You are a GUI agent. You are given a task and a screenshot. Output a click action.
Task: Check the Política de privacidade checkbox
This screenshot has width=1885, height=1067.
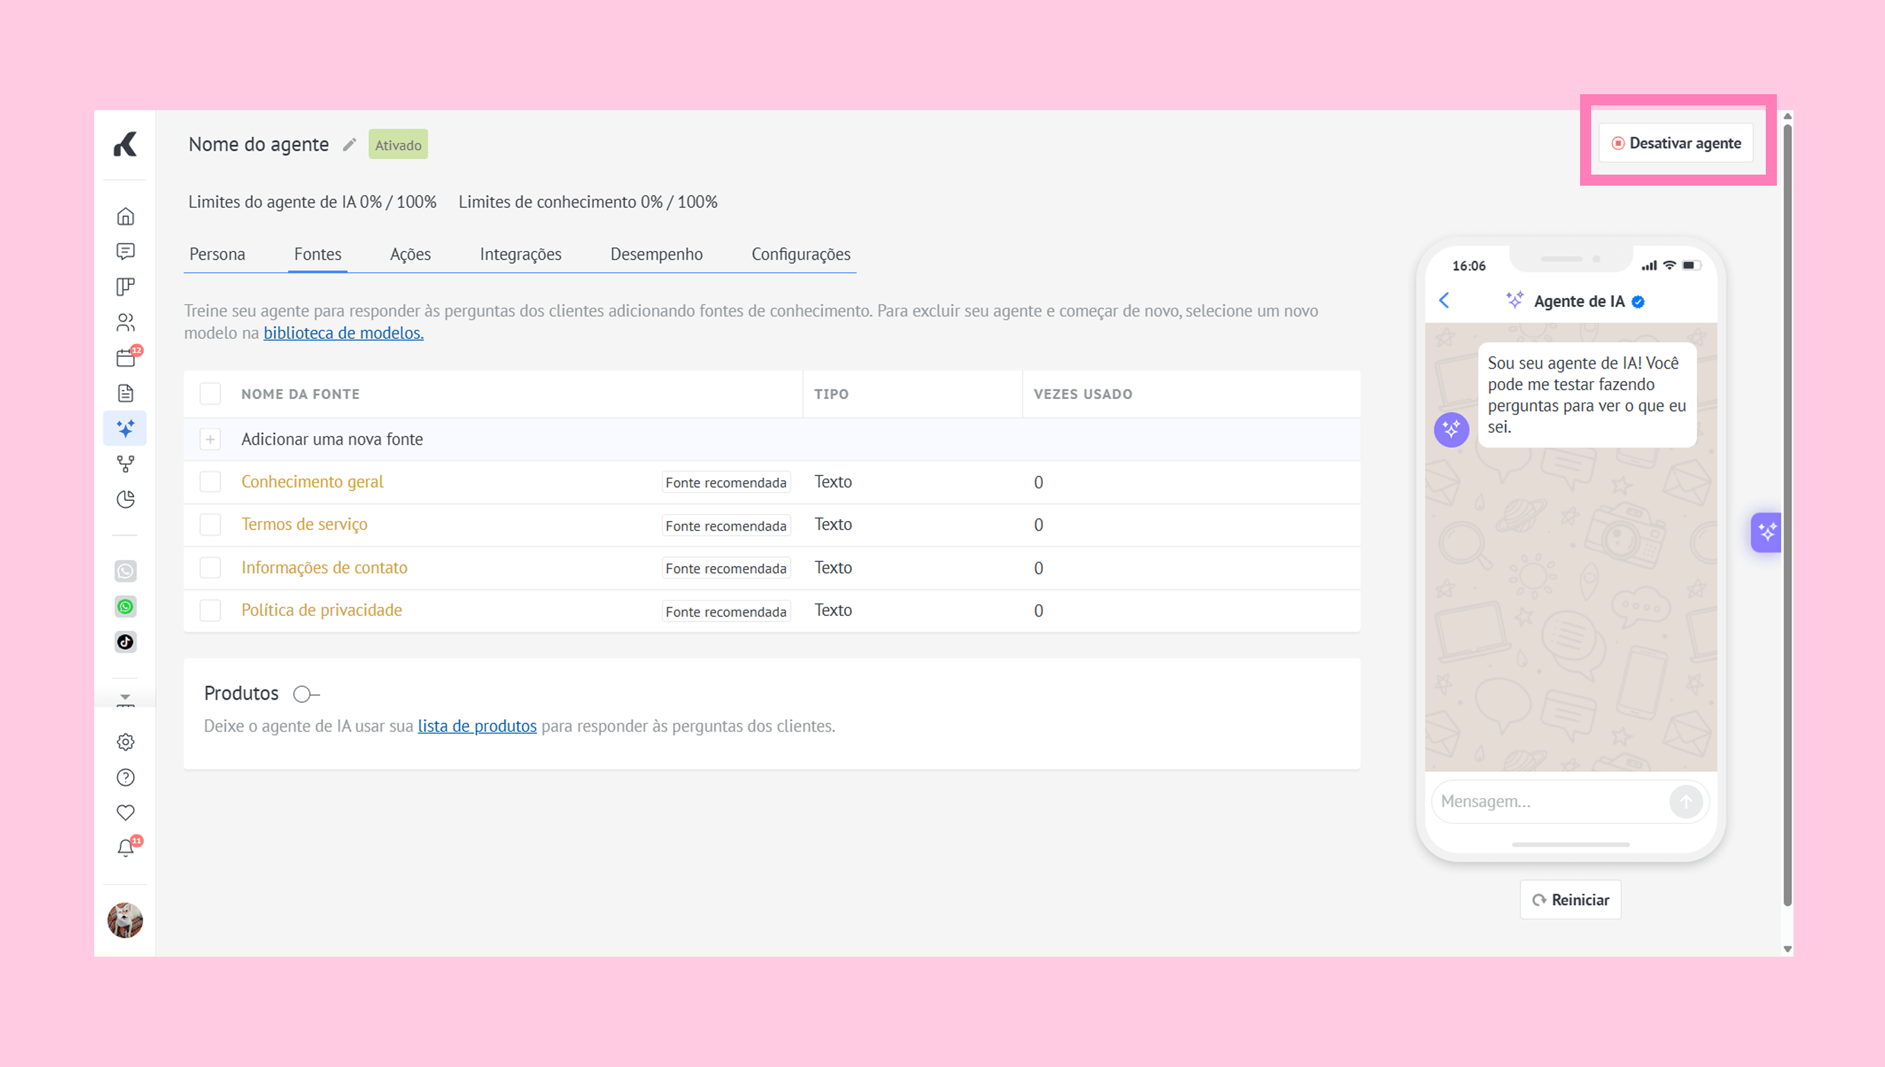211,610
